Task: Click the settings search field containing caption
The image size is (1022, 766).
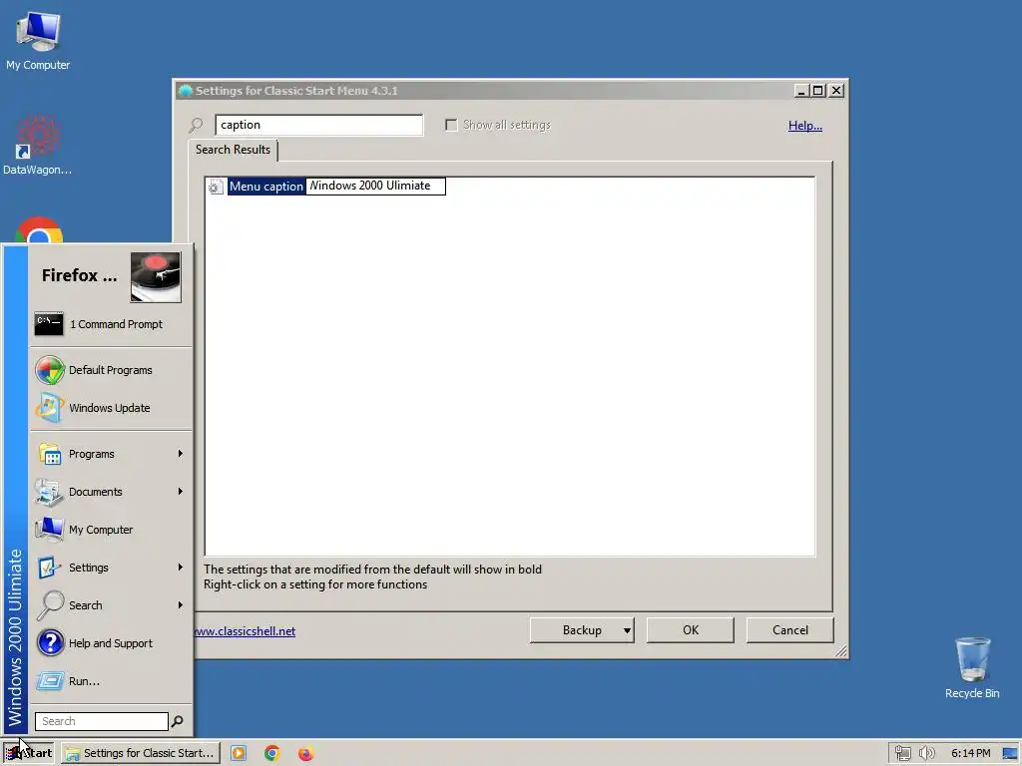Action: [x=318, y=125]
